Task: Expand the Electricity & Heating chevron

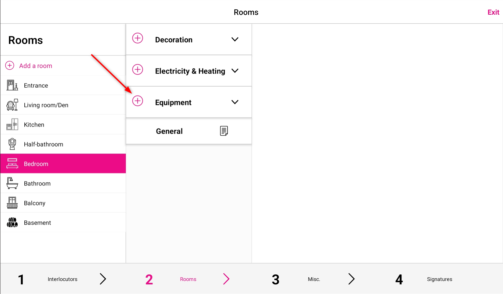Action: (235, 71)
